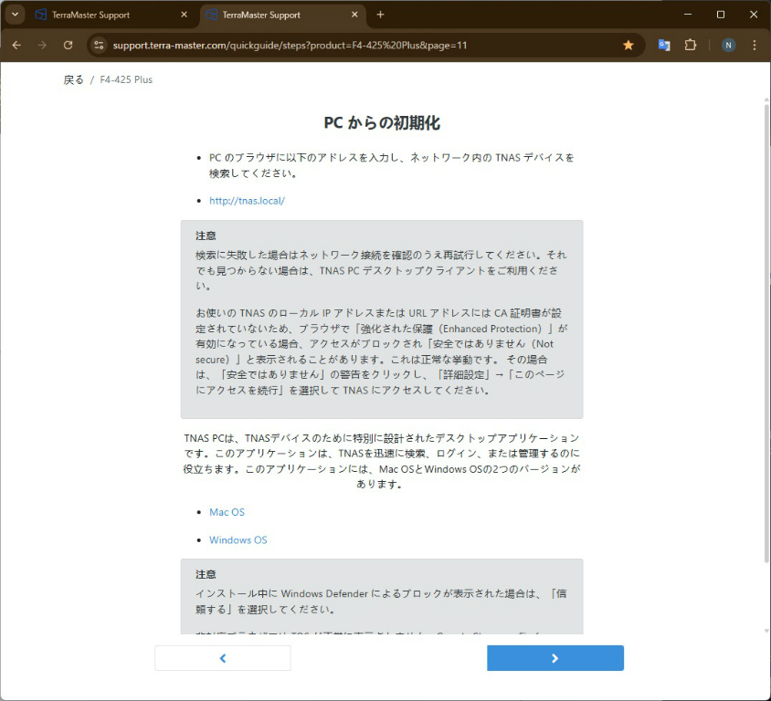This screenshot has height=701, width=771.
Task: Close the second TerraMaster Support tab
Action: click(354, 15)
